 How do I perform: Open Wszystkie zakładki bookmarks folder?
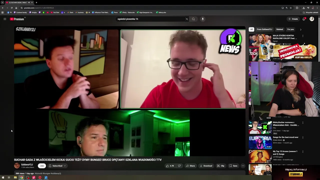click(x=310, y=12)
